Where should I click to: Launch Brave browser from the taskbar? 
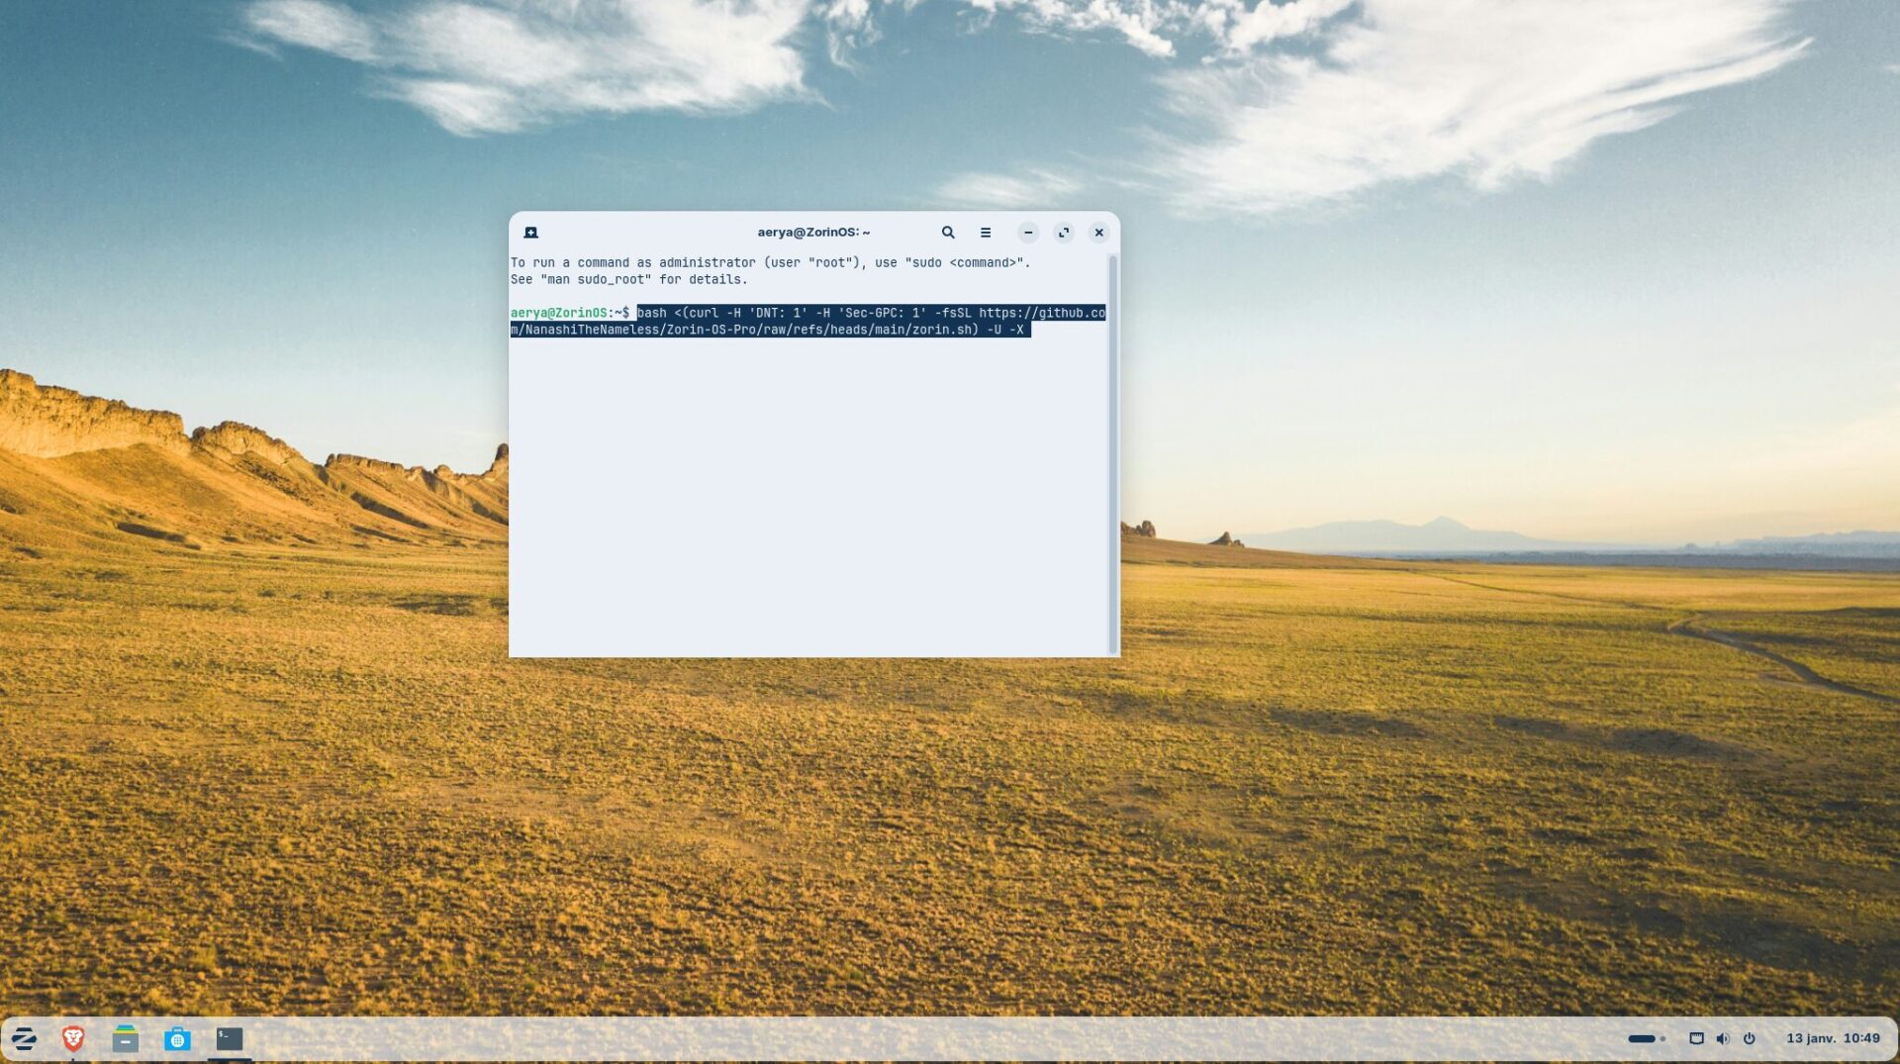point(73,1038)
